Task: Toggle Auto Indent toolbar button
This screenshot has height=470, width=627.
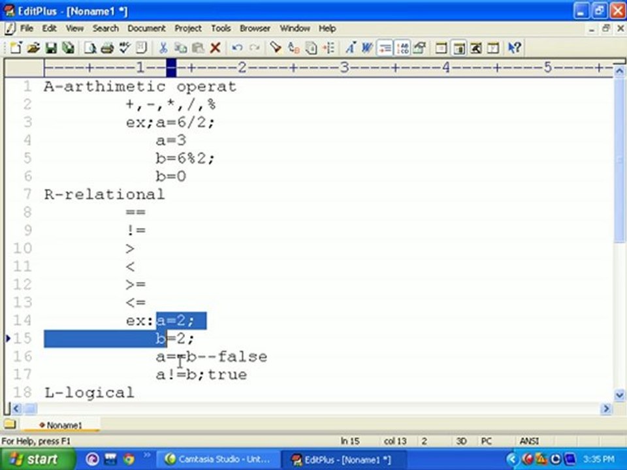Action: 385,48
